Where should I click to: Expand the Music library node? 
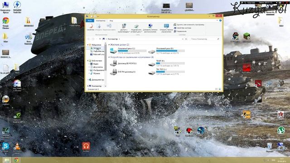[89, 73]
